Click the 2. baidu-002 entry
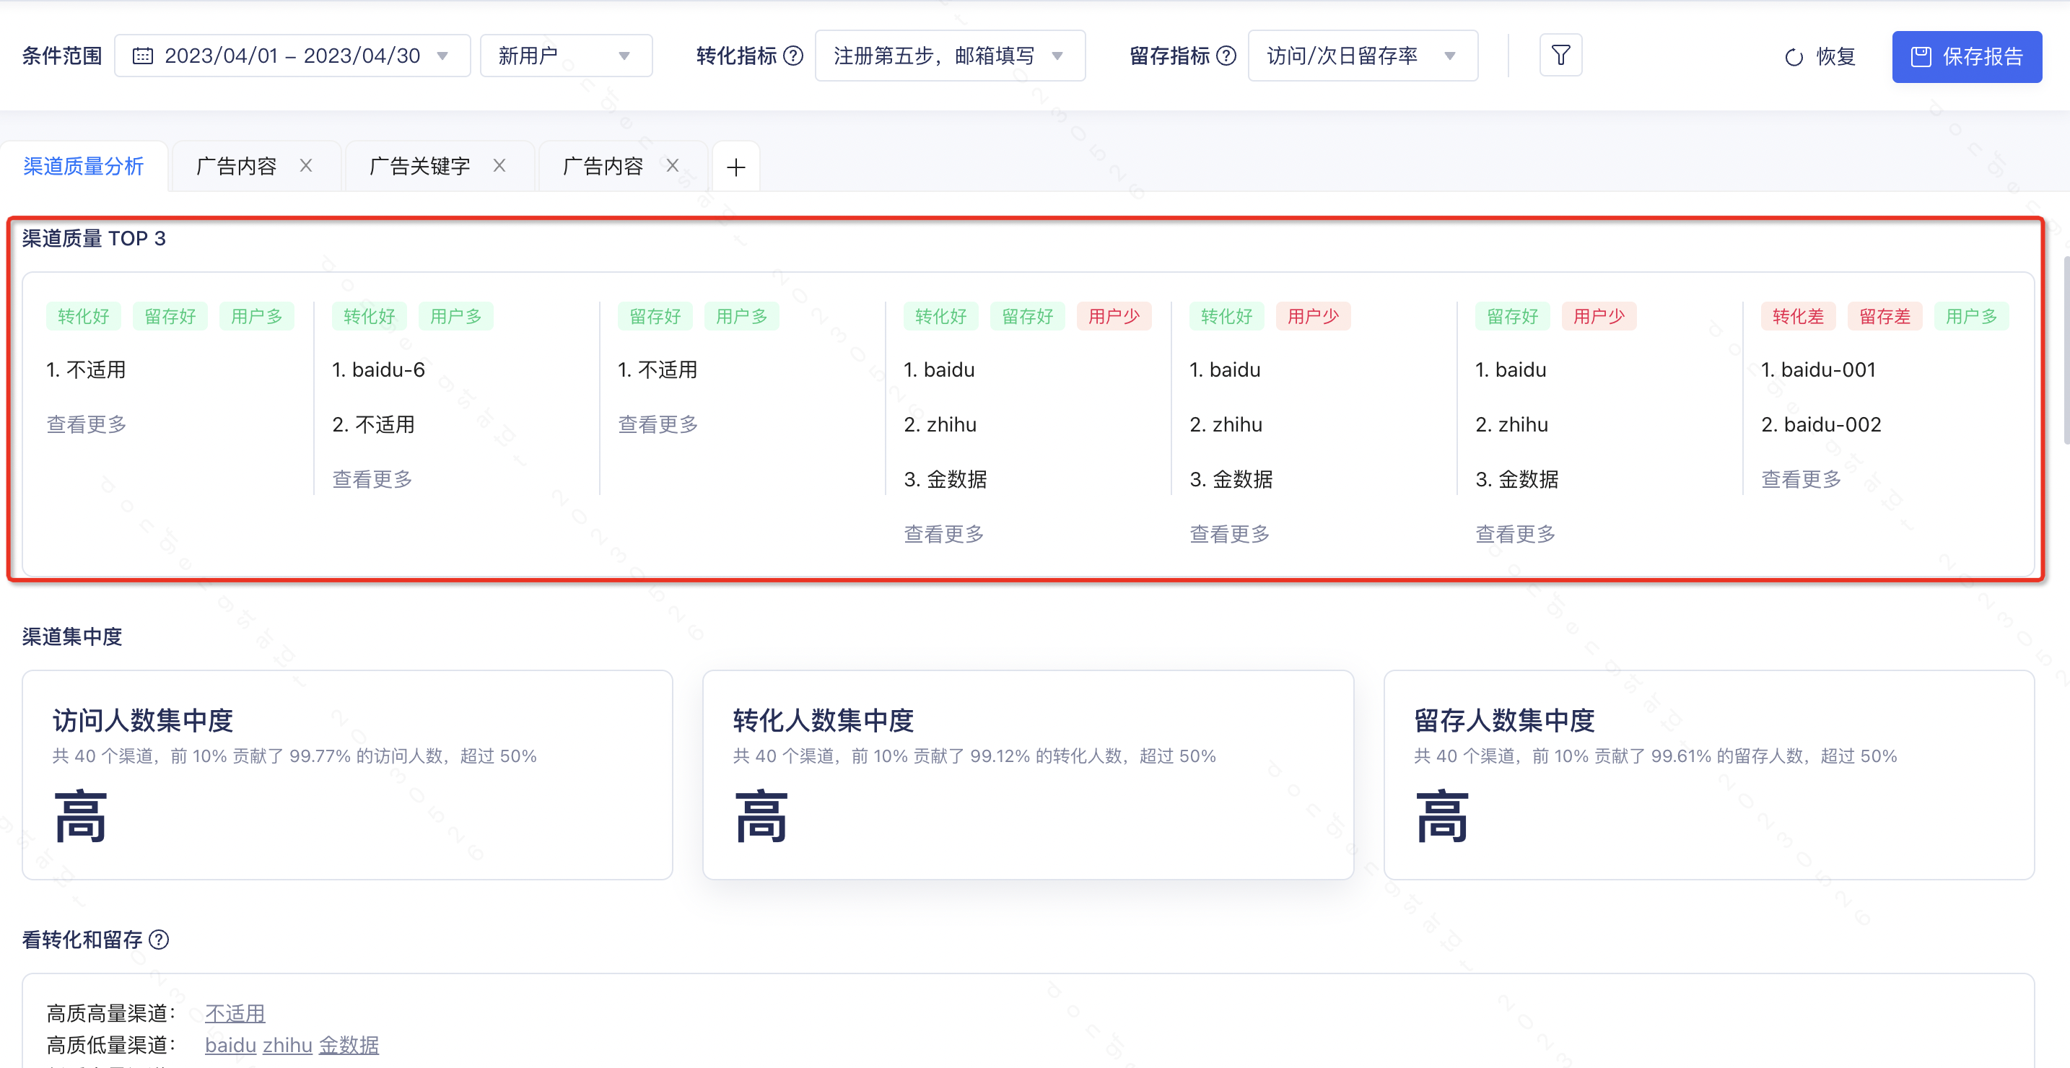2070x1068 pixels. (x=1822, y=424)
